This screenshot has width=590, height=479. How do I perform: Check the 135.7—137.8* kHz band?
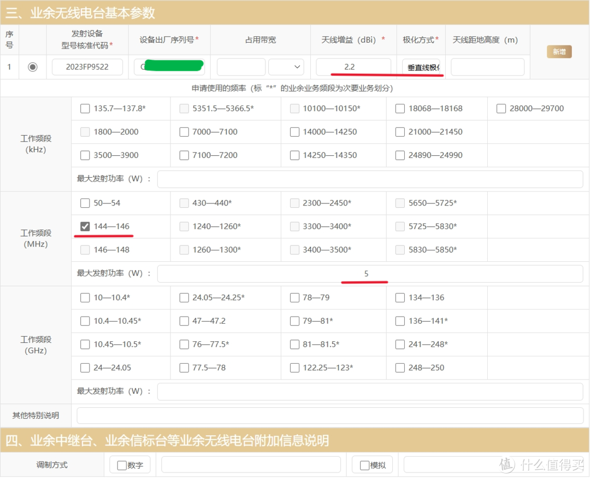coord(85,108)
